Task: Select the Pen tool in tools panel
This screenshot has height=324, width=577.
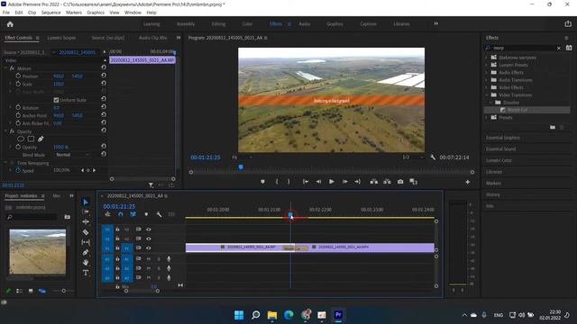Action: [x=86, y=252]
